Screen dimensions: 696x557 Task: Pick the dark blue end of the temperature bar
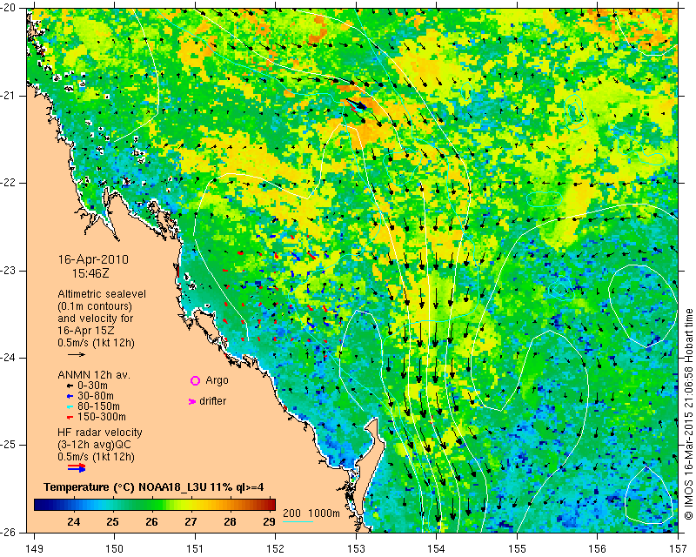(x=37, y=505)
